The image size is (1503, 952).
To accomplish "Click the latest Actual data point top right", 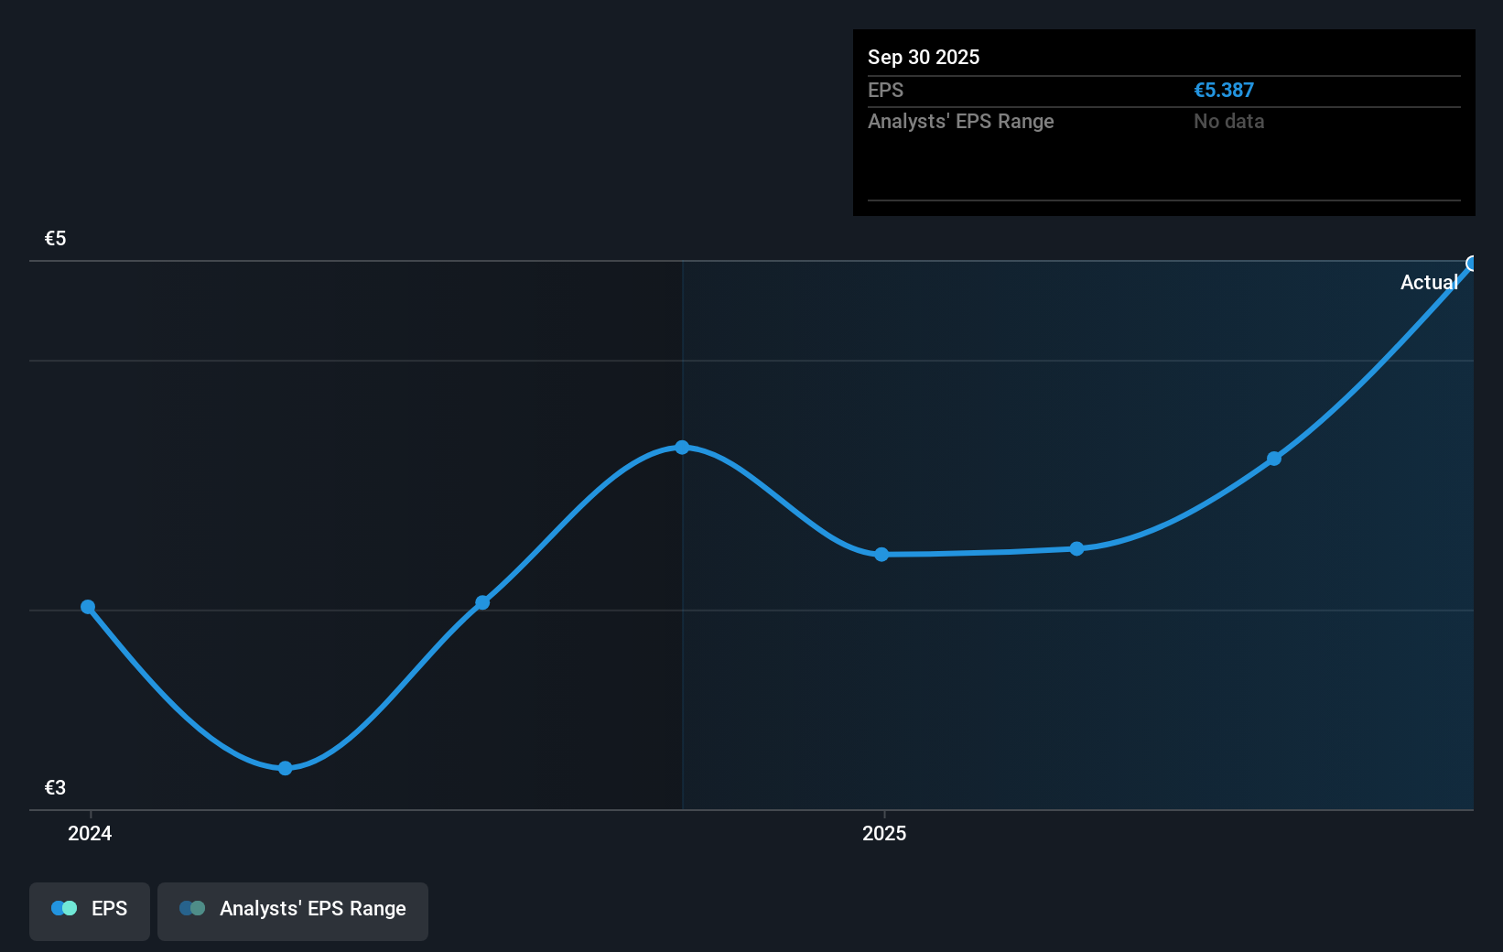I will [1473, 264].
